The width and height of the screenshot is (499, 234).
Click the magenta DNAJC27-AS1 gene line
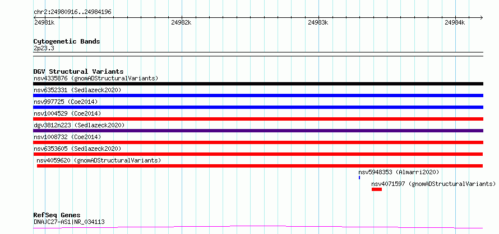(x=258, y=227)
